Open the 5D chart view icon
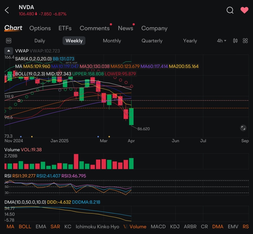This screenshot has height=234, width=253. 9,40
